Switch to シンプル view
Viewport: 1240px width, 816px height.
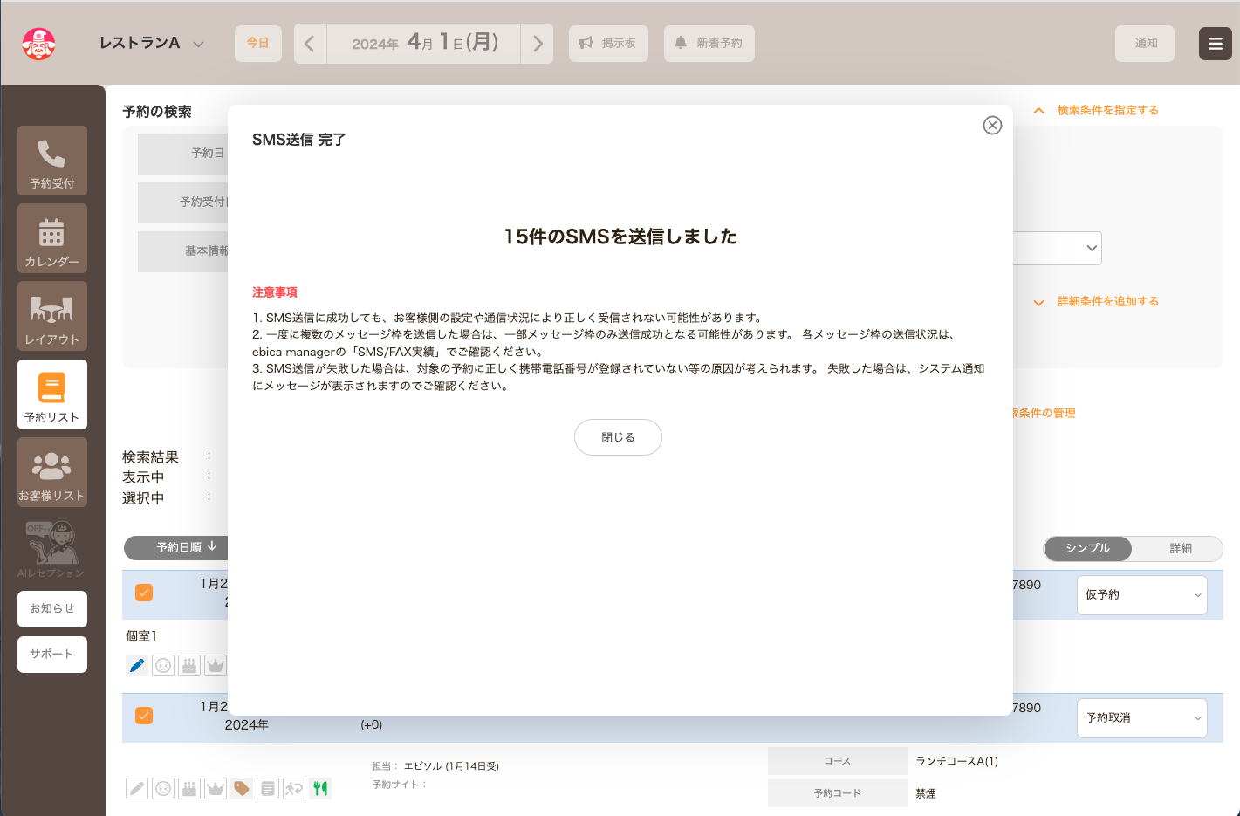tap(1087, 548)
